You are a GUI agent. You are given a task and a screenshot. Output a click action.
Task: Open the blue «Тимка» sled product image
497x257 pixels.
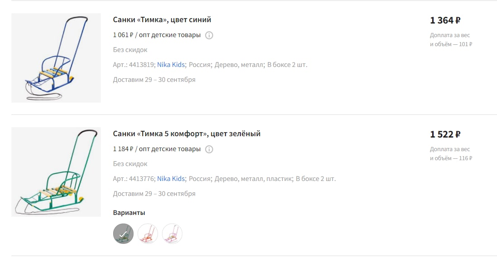[56, 58]
